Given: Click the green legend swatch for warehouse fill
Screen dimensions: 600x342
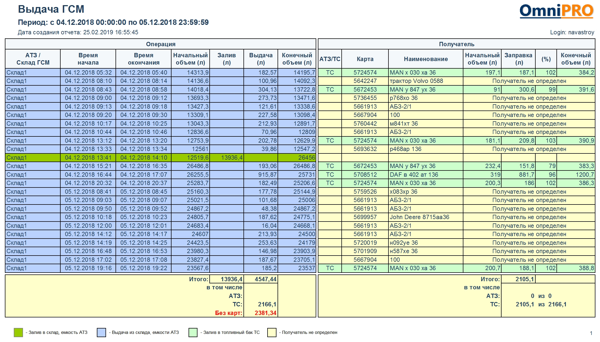Looking at the screenshot, I should pos(18,333).
